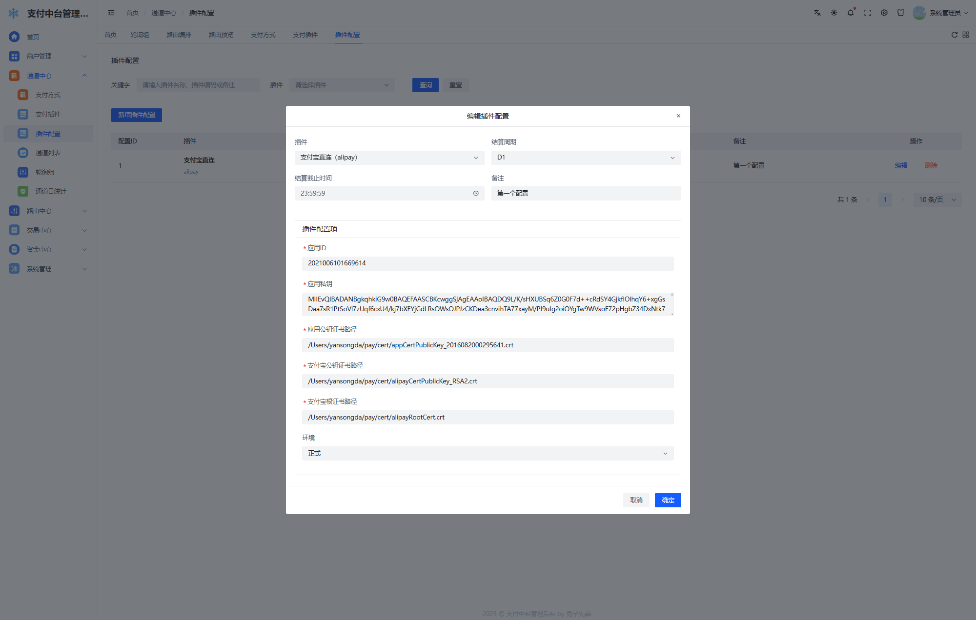Click the 应用ID input field
The width and height of the screenshot is (976, 620).
point(488,263)
